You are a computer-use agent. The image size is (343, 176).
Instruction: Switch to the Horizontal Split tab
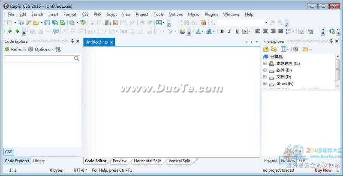(147, 161)
